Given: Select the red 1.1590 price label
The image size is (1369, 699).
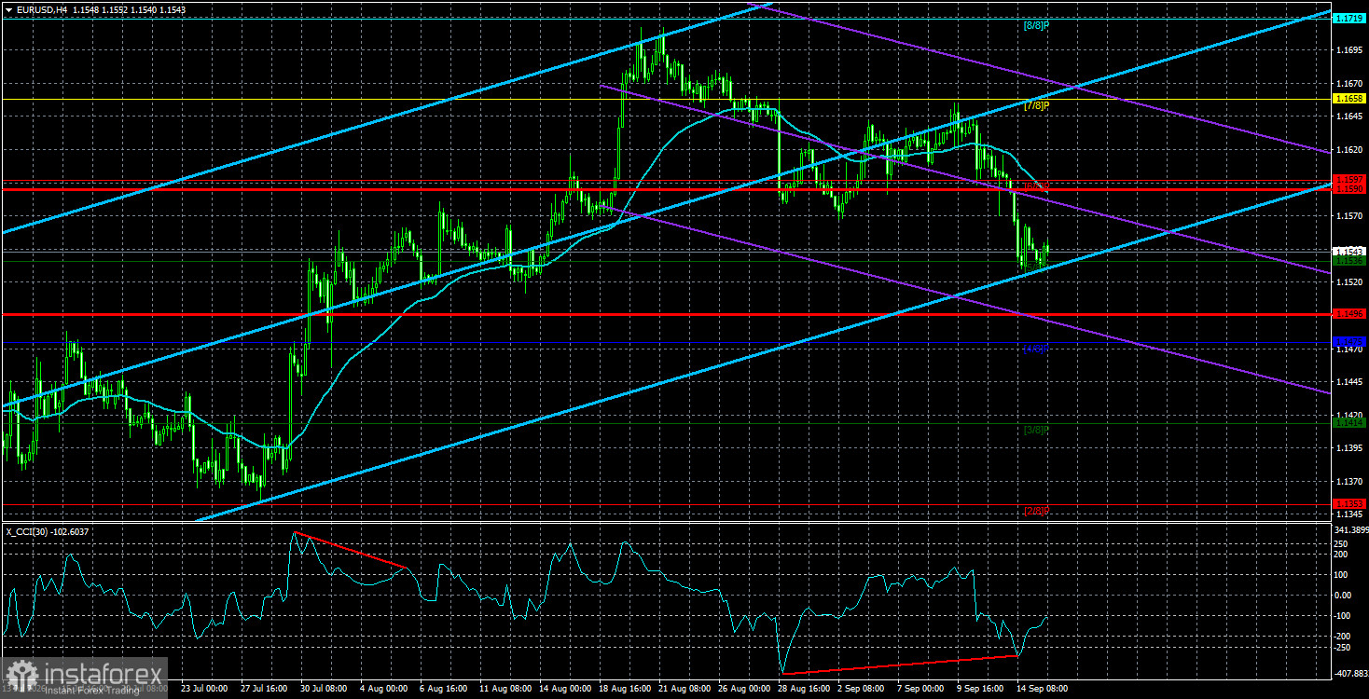Looking at the screenshot, I should coord(1349,189).
